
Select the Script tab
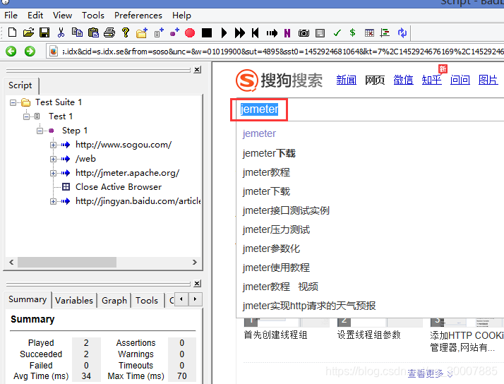(x=21, y=85)
